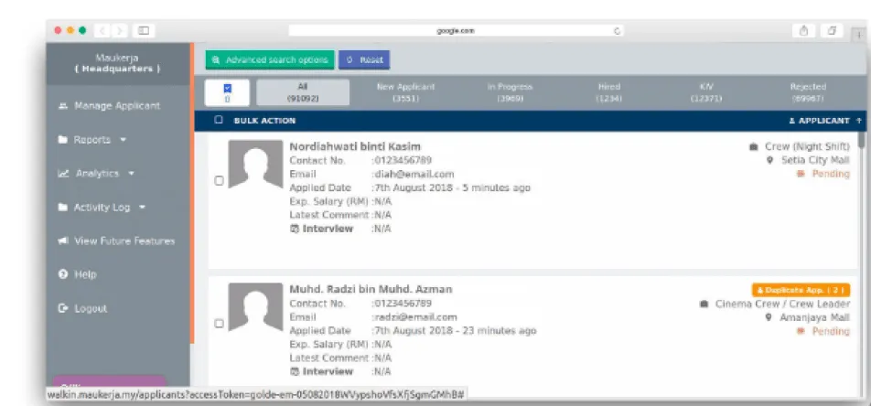The width and height of the screenshot is (871, 406).
Task: Click the Activity Log folder icon
Action: [63, 208]
